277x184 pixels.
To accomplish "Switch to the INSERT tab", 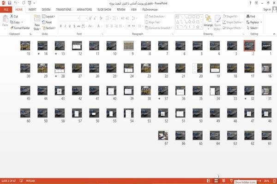I will 32,10.
